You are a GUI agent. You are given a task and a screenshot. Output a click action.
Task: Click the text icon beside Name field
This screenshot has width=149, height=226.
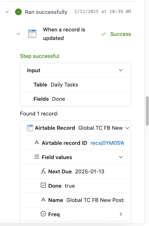tap(43, 199)
